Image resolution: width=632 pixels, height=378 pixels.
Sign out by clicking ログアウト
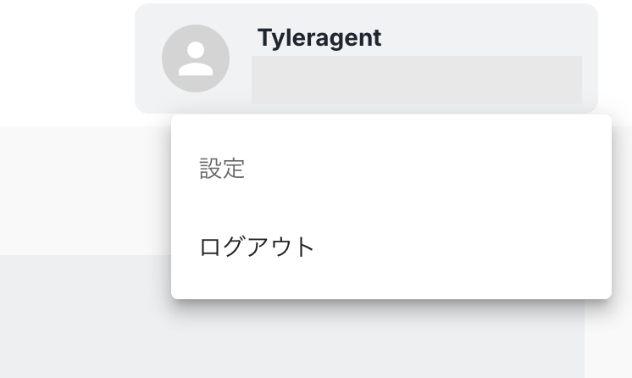257,247
